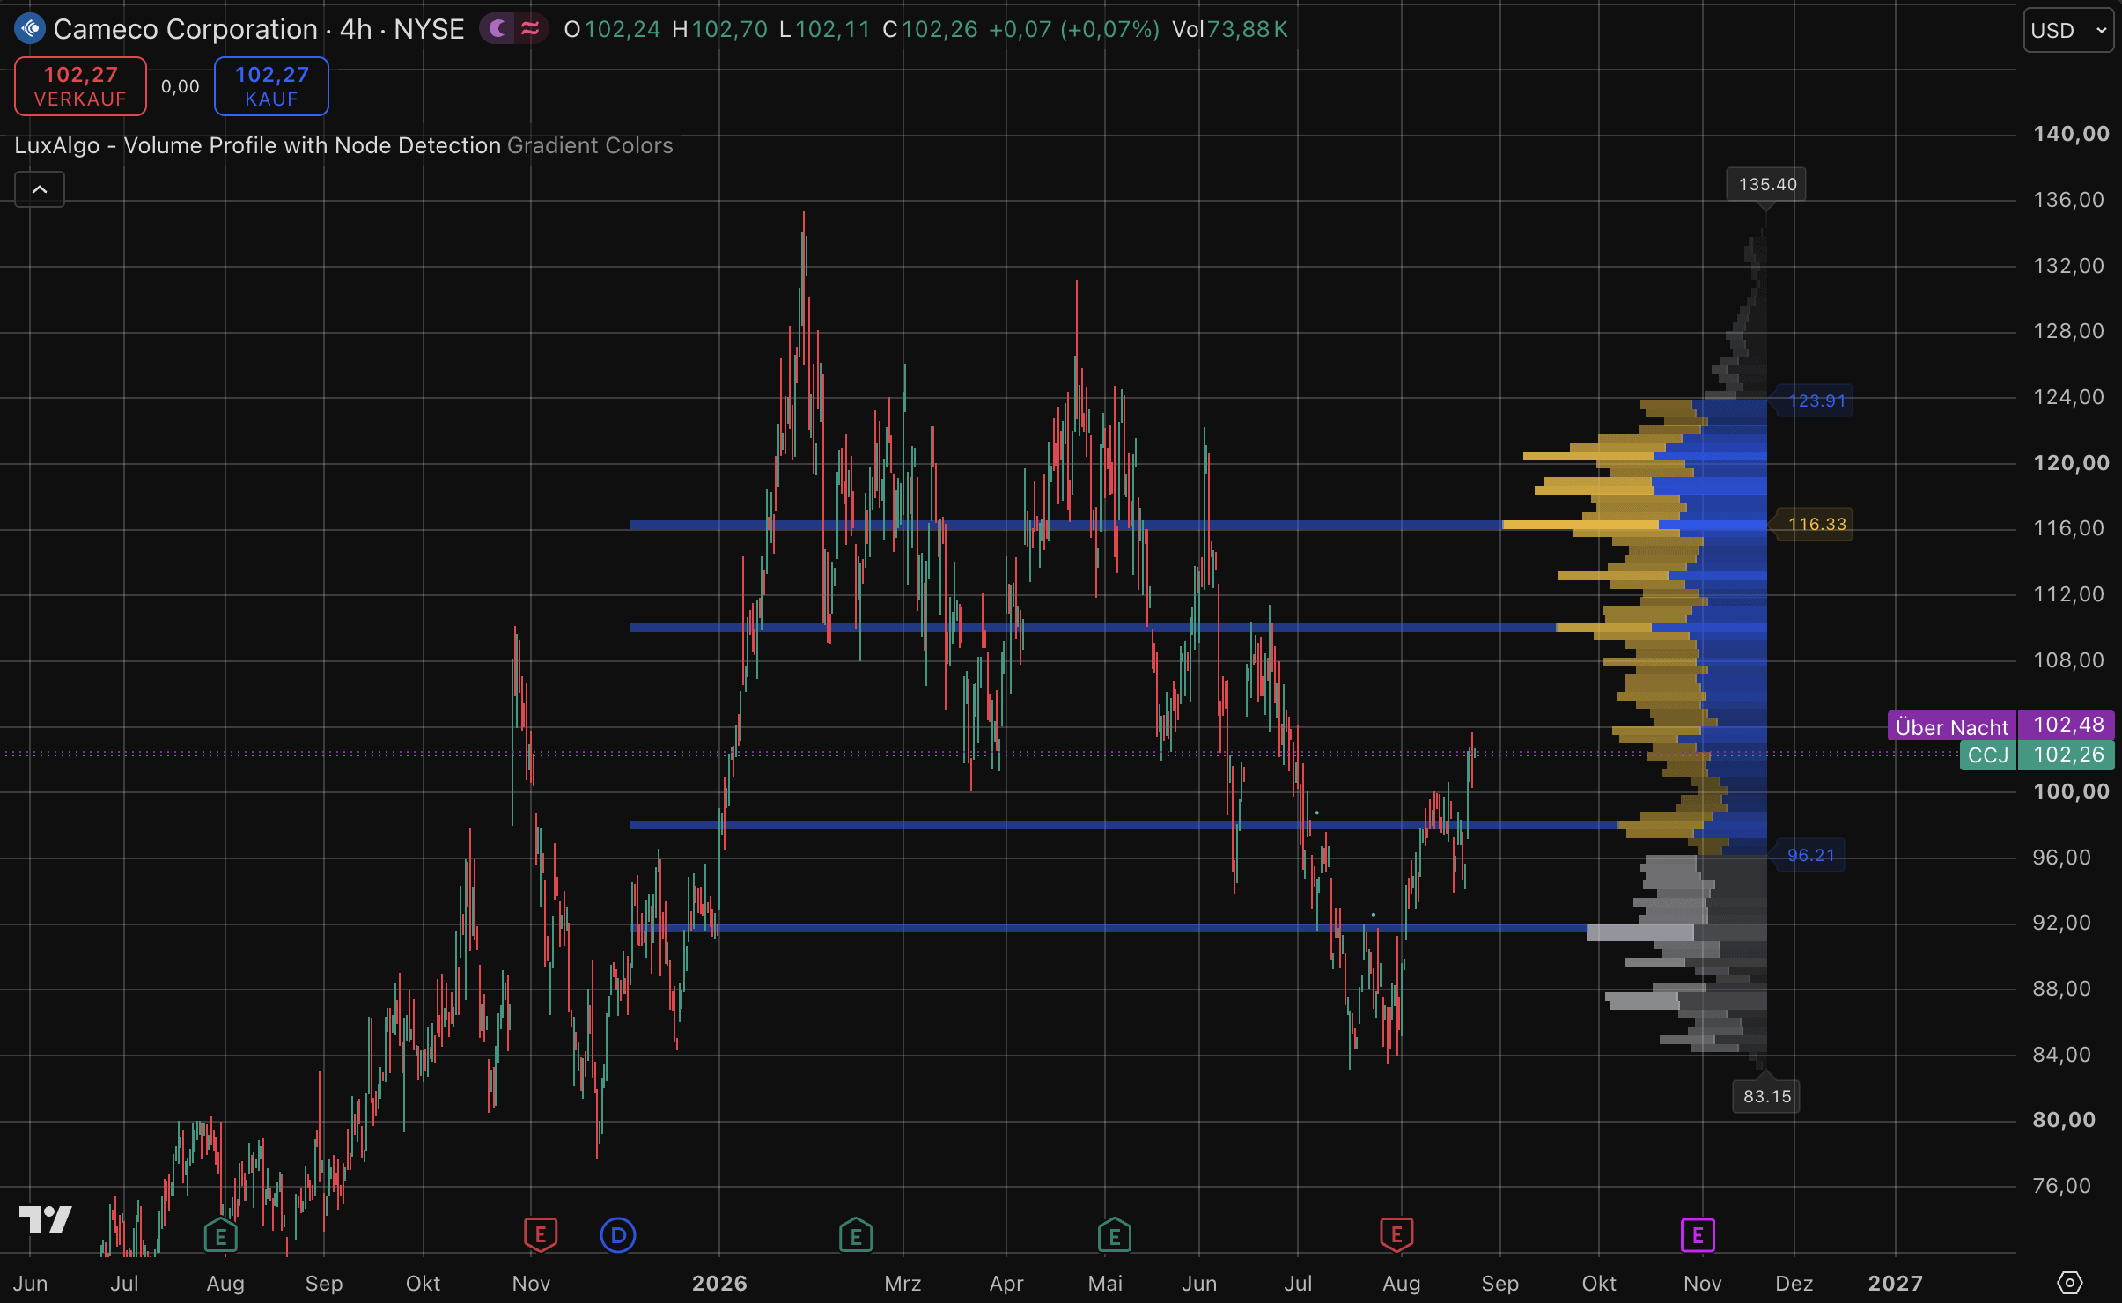The height and width of the screenshot is (1303, 2122).
Task: Open the USD currency dropdown
Action: pos(2068,30)
